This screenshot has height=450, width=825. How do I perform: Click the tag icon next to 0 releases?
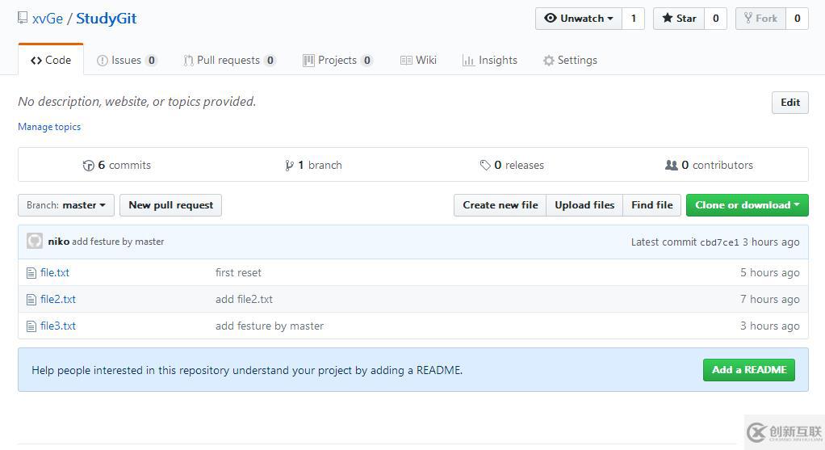[x=485, y=166]
